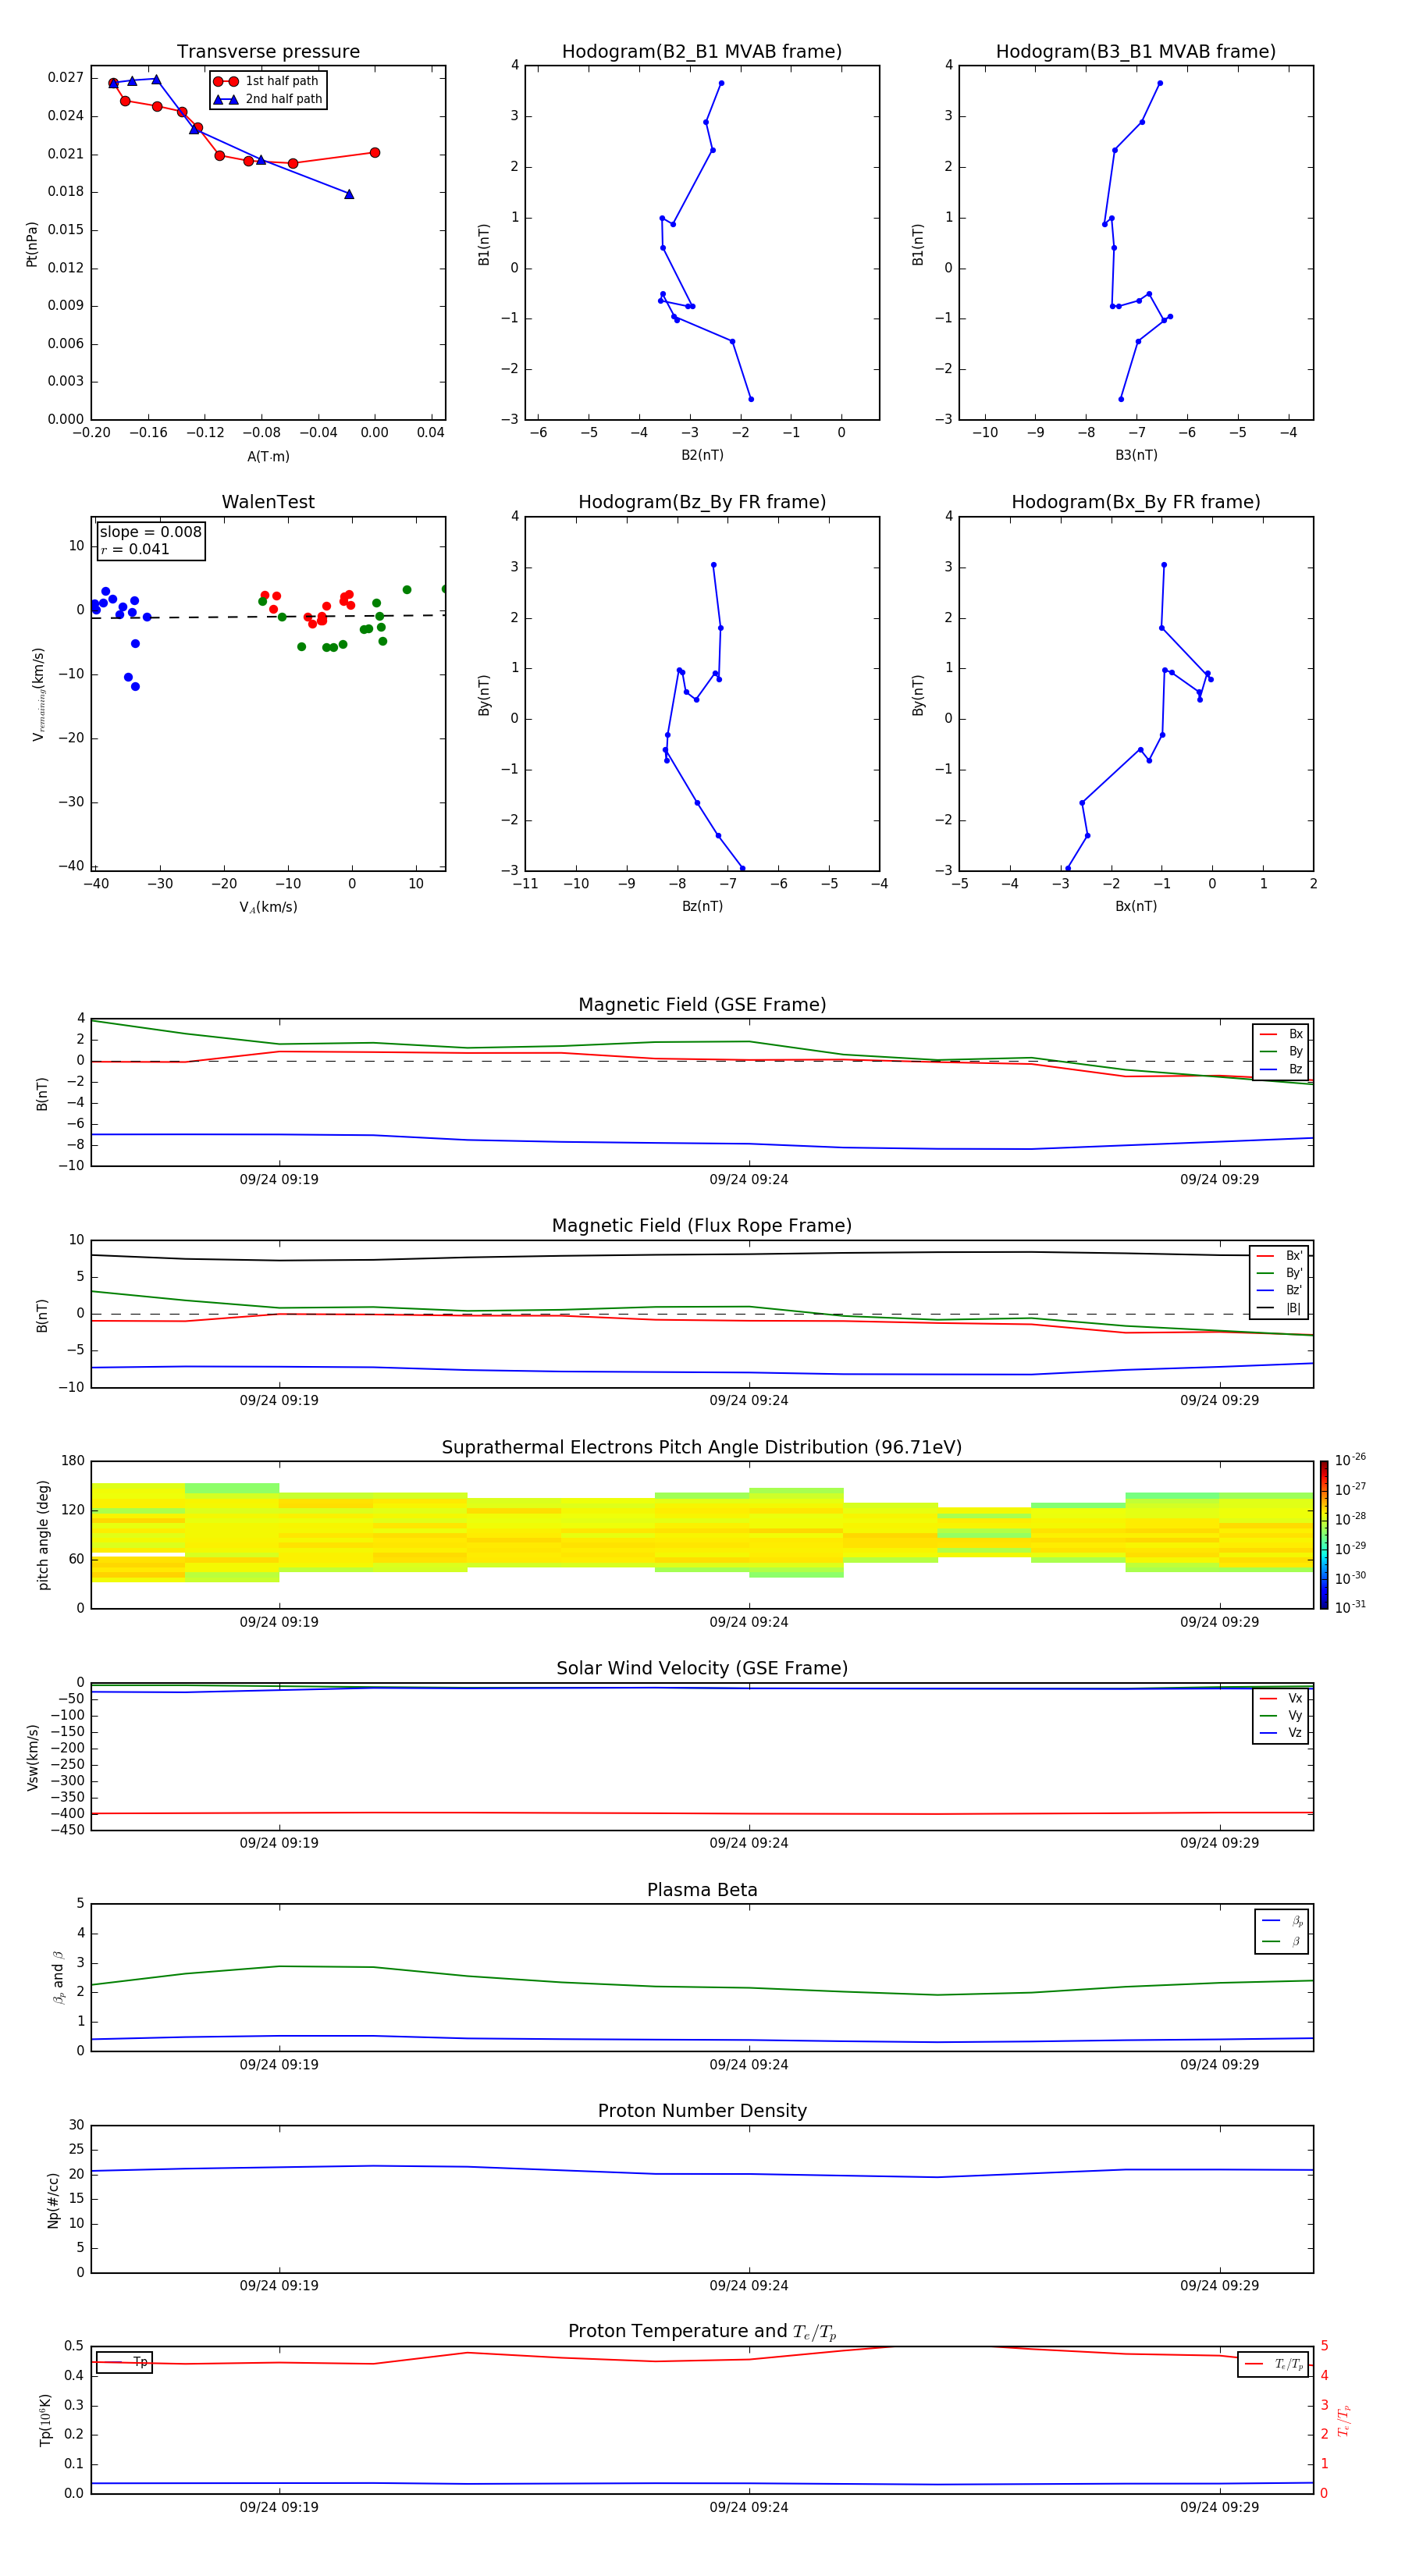Click the 'Pt(nPa)' y-axis label
The image size is (1405, 2576).
tap(32, 244)
